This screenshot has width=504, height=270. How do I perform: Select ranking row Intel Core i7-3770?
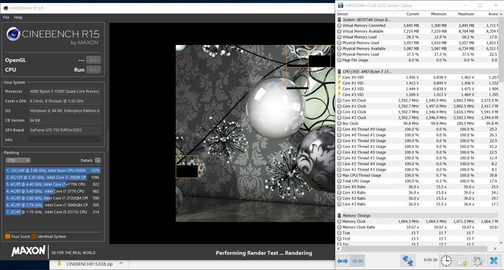coord(53,191)
